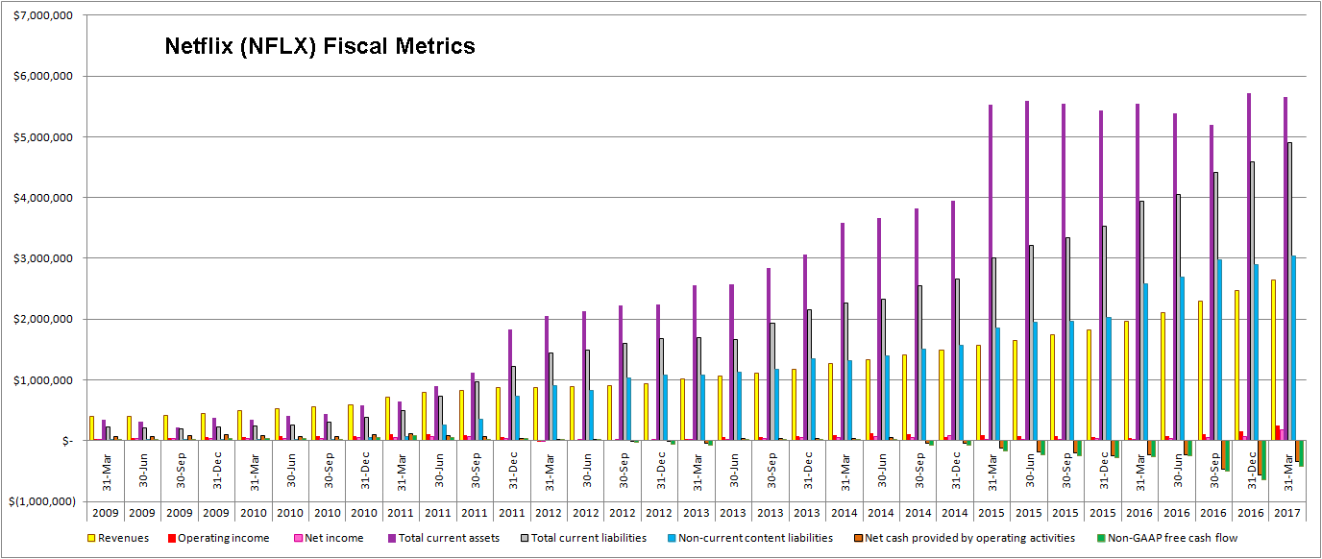Click the 31-Mar date label for 2009
This screenshot has height=559, width=1322.
click(106, 473)
